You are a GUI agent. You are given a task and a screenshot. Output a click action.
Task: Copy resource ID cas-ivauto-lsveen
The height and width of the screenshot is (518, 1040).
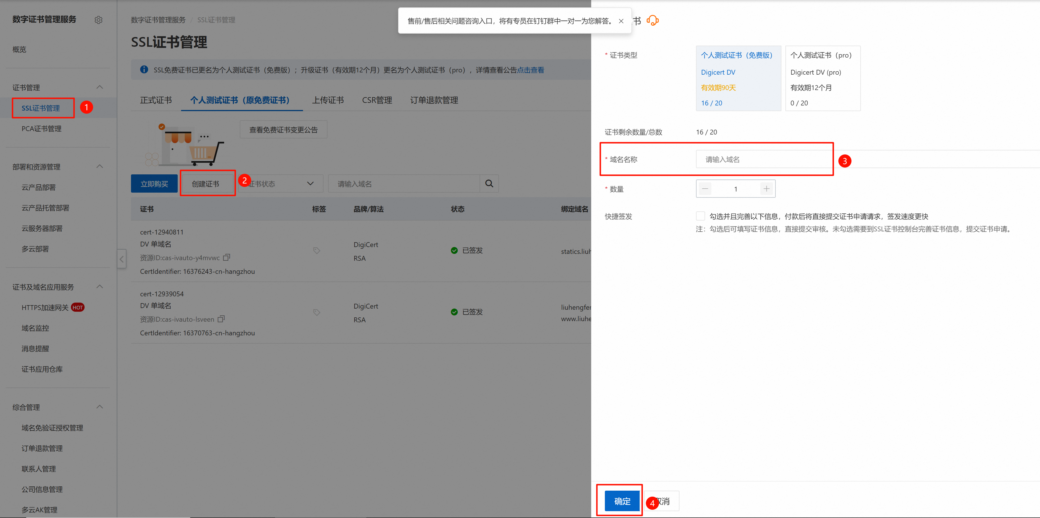click(221, 319)
